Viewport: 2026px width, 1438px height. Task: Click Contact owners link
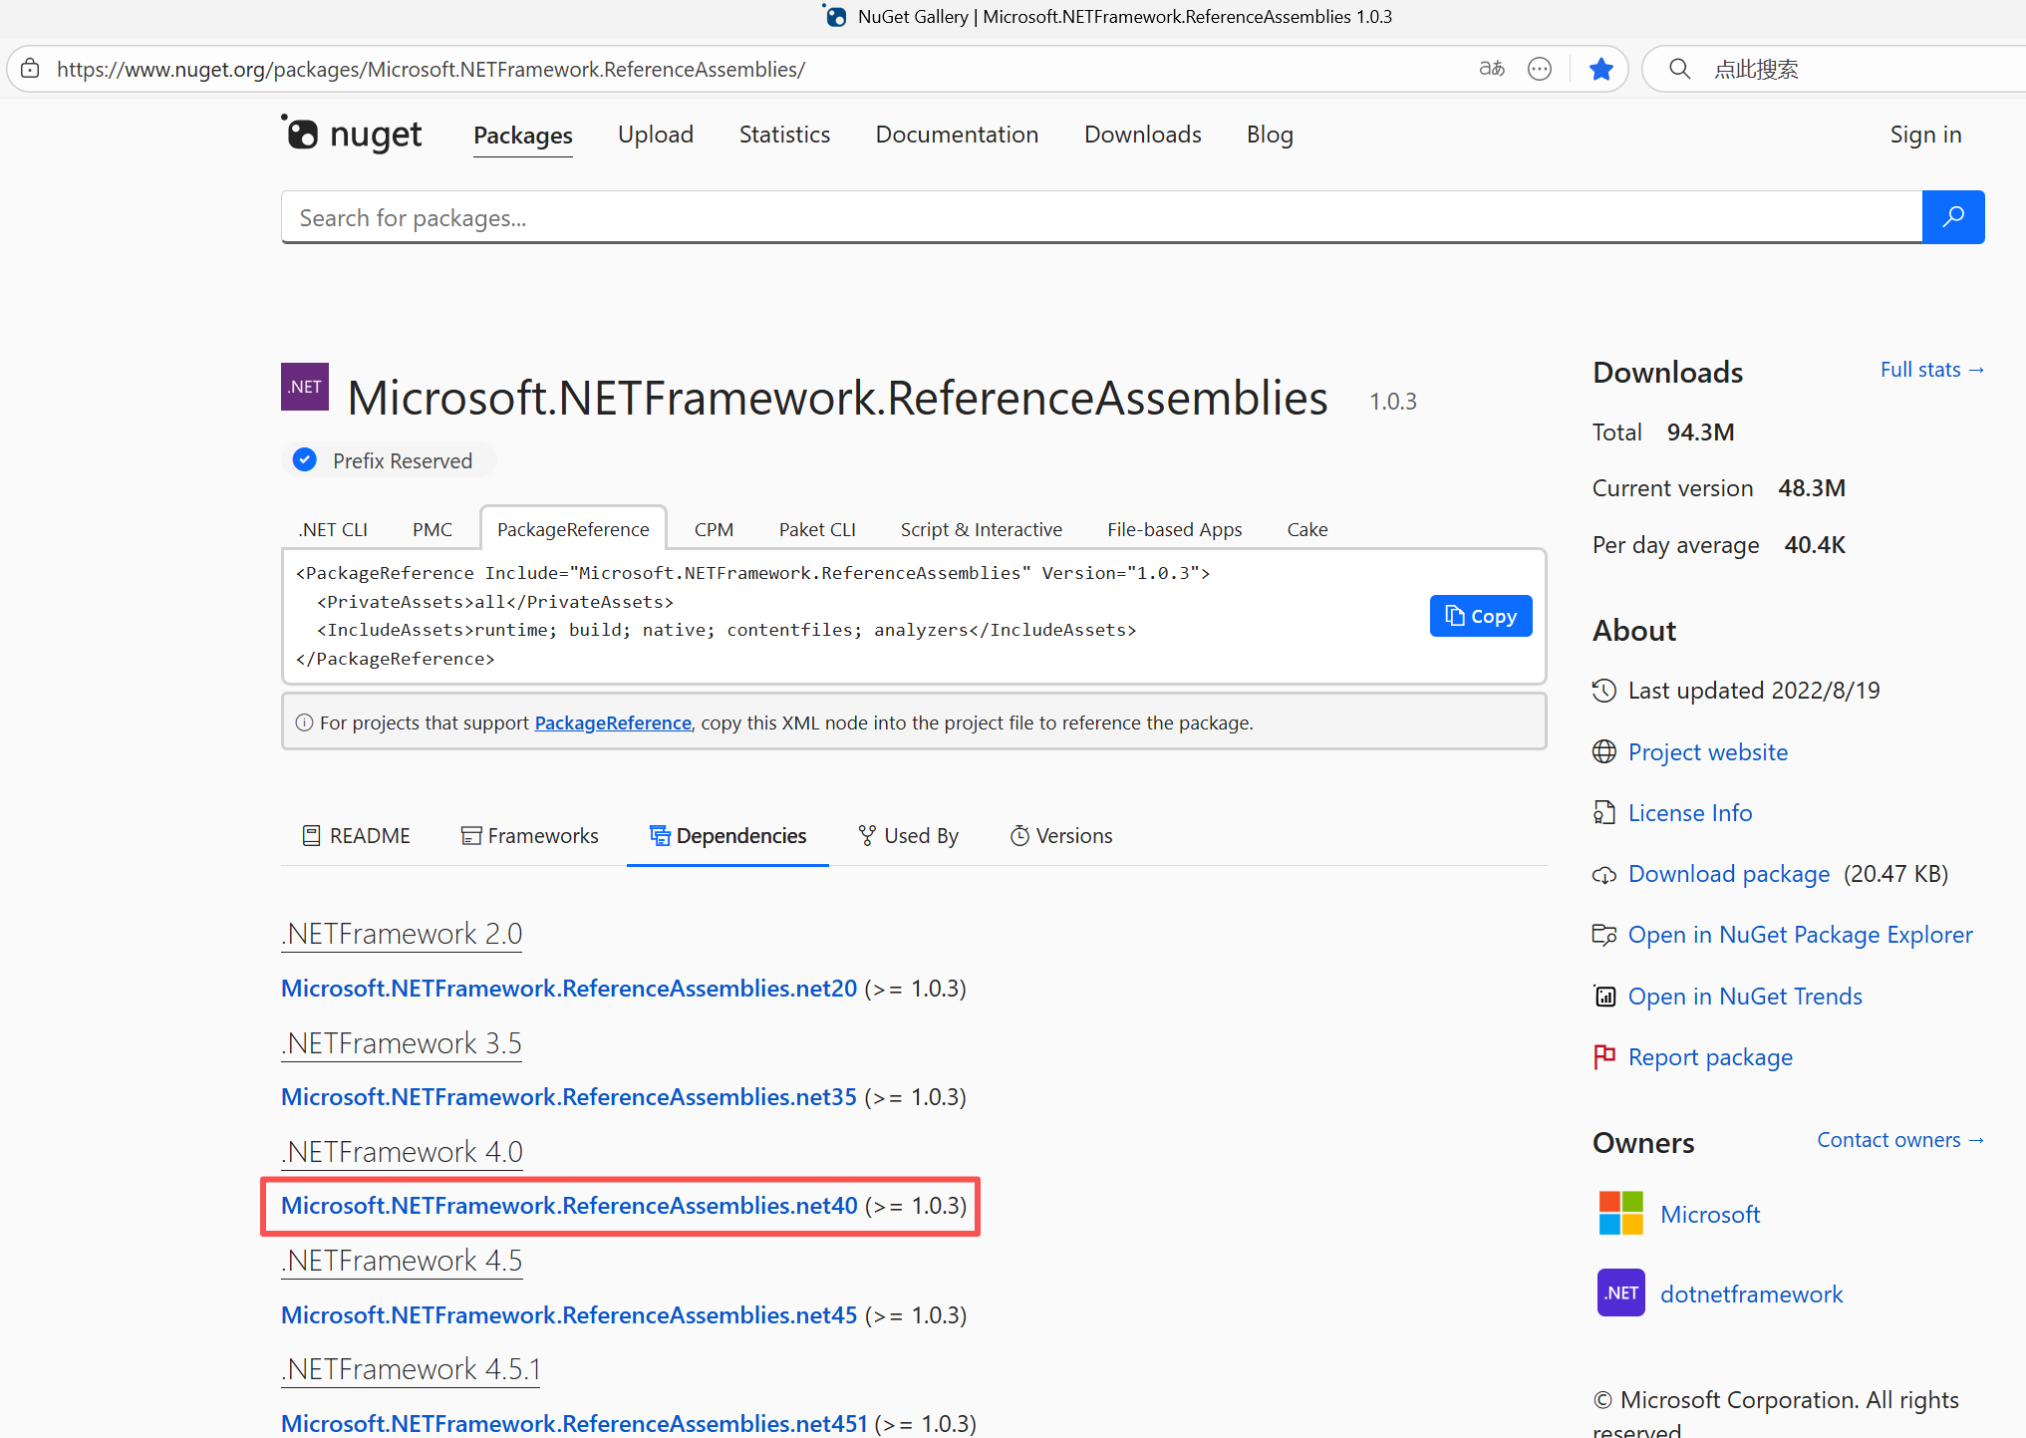coord(1899,1140)
